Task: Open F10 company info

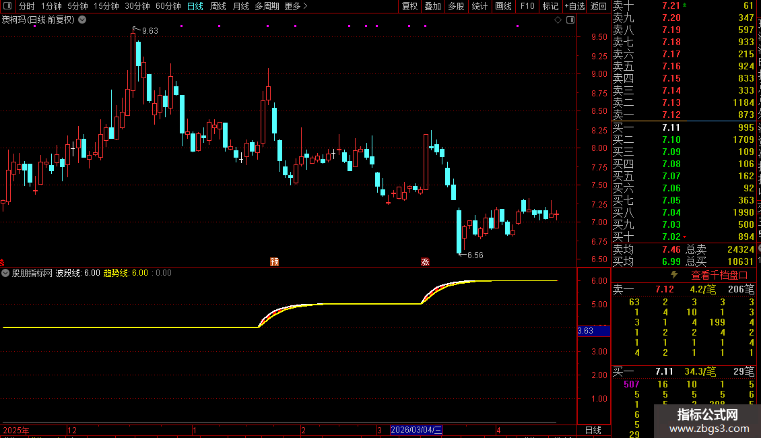Action: click(x=527, y=6)
